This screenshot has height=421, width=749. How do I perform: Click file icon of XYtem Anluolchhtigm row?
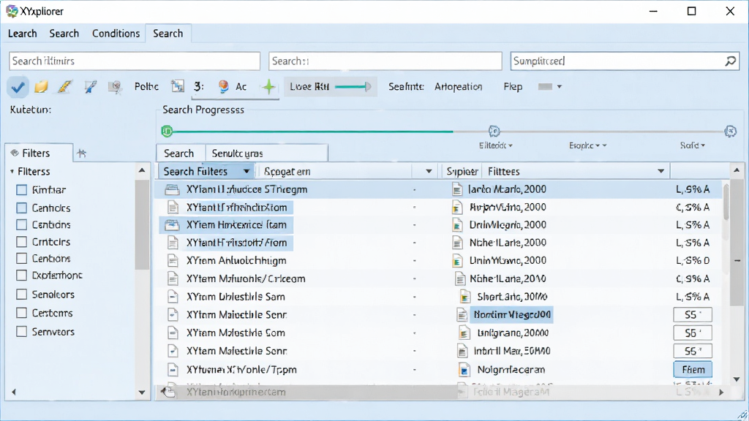[x=173, y=261]
